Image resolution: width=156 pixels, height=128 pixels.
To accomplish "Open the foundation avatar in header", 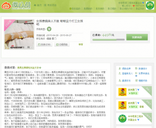I will (150, 6).
